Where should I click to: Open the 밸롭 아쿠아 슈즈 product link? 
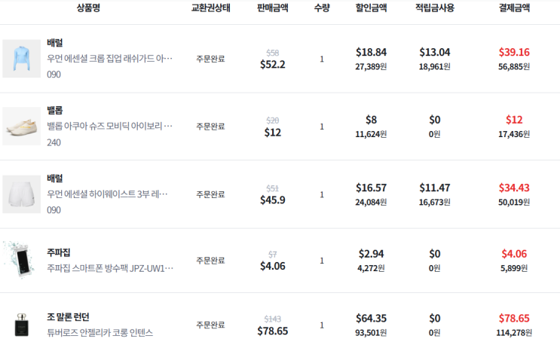pyautogui.click(x=110, y=126)
